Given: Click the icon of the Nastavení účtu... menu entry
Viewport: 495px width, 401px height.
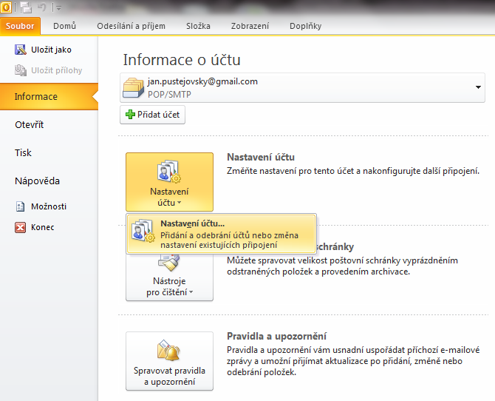Looking at the screenshot, I should point(143,231).
